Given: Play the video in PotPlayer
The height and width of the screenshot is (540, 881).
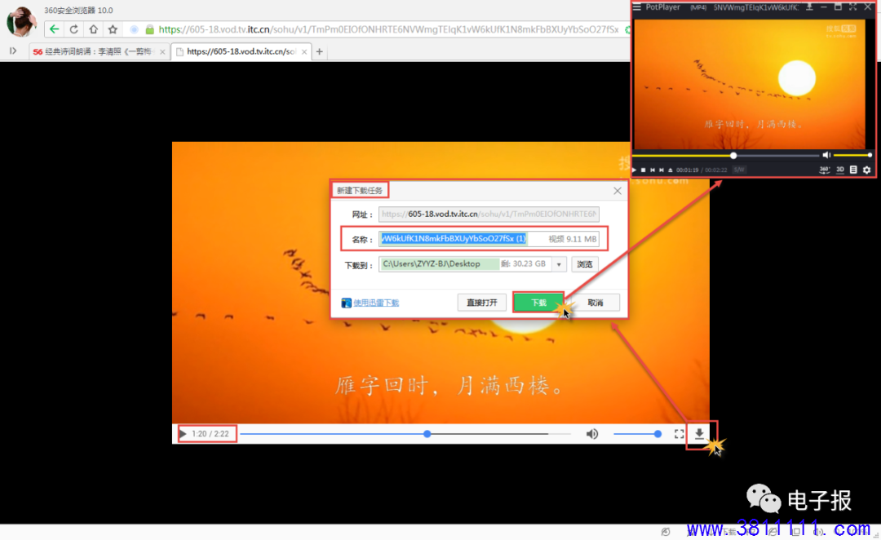Looking at the screenshot, I should point(635,170).
